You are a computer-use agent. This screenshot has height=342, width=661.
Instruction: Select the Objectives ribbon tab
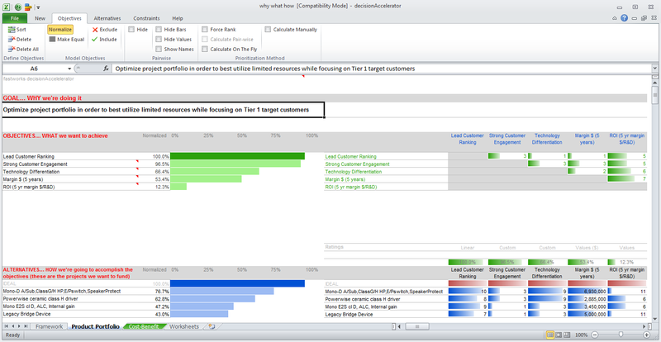tap(69, 18)
